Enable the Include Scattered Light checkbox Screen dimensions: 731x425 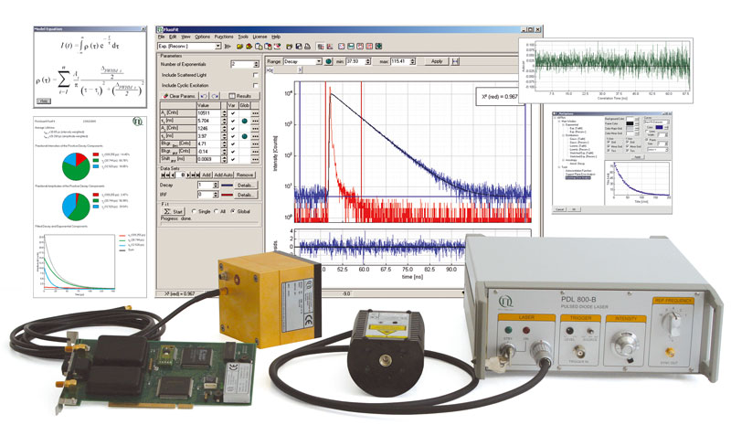pos(256,75)
